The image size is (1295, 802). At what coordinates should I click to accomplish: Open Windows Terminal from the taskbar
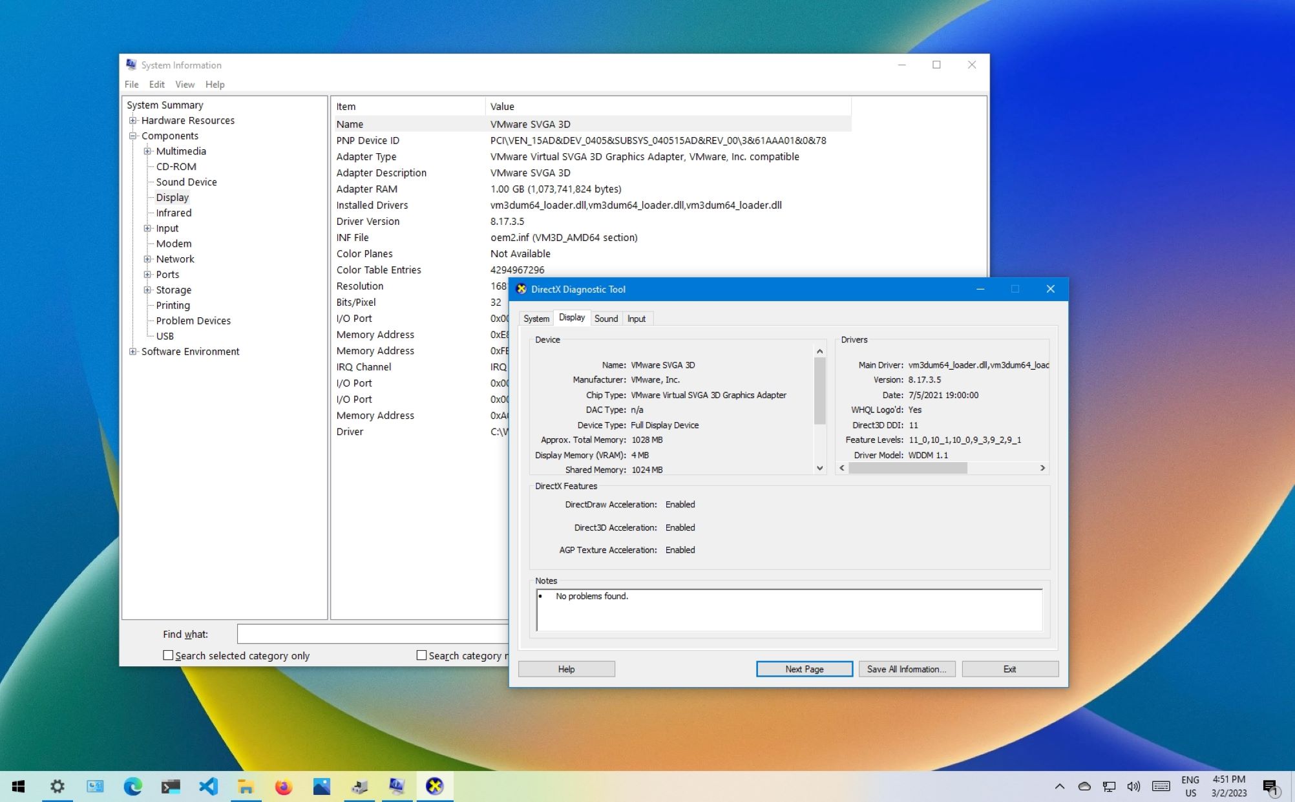point(171,786)
